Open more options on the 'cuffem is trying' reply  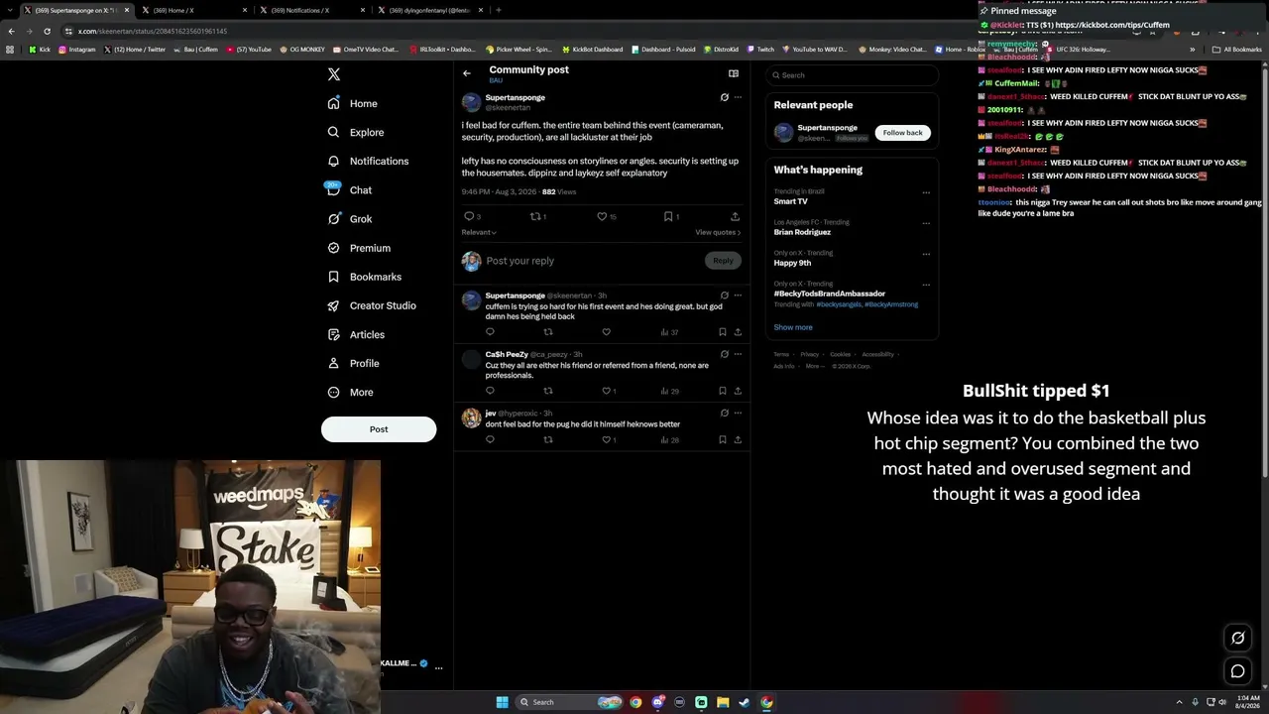point(738,295)
